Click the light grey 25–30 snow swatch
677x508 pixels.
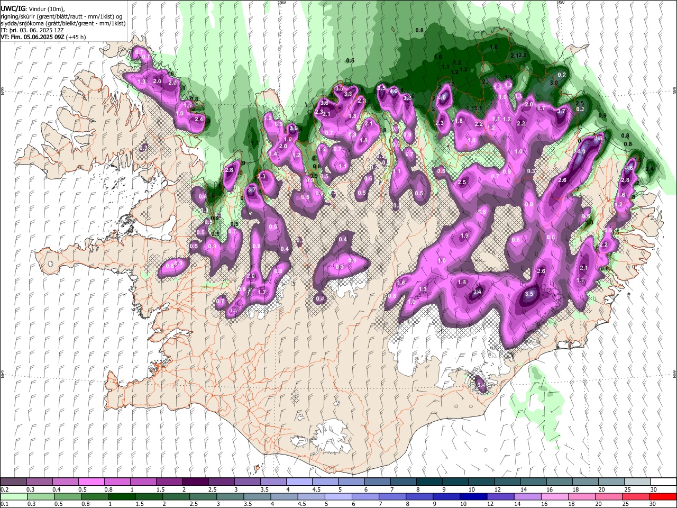[x=637, y=482]
